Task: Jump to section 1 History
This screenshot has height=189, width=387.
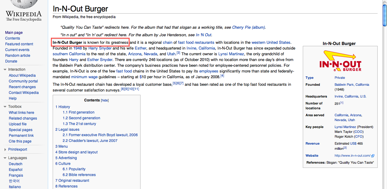Action: 63,107
